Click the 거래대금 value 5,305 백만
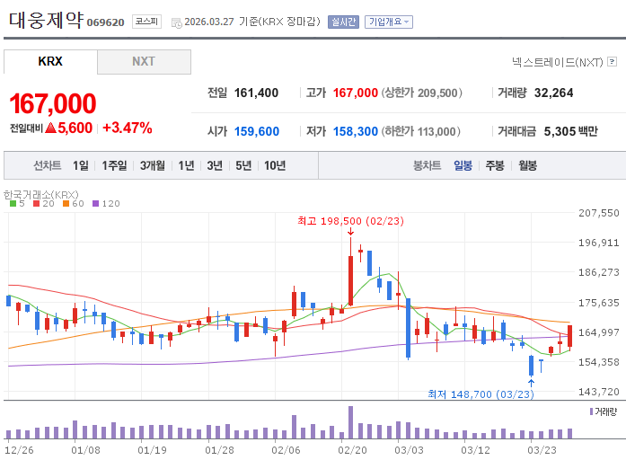 point(571,131)
